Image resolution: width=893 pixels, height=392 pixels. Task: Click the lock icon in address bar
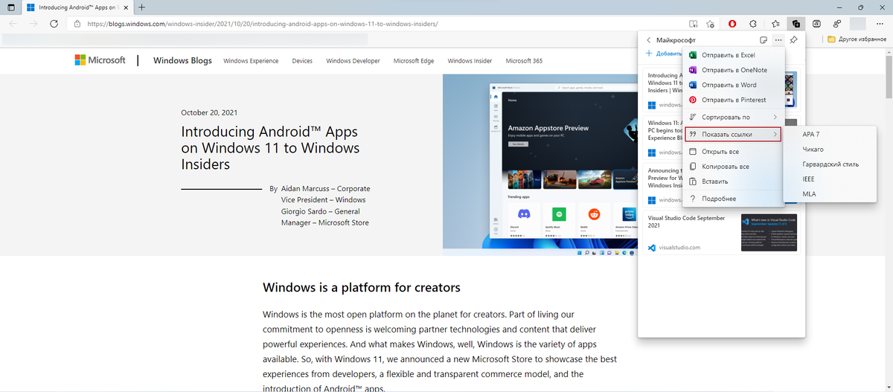[x=78, y=23]
